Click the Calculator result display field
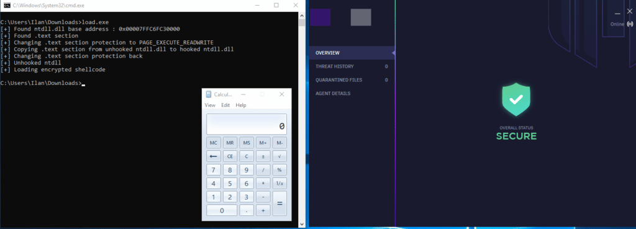 [247, 124]
